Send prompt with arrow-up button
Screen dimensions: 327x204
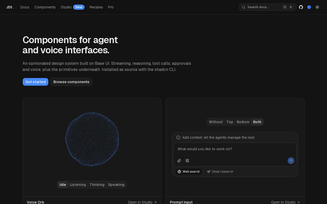tap(291, 161)
